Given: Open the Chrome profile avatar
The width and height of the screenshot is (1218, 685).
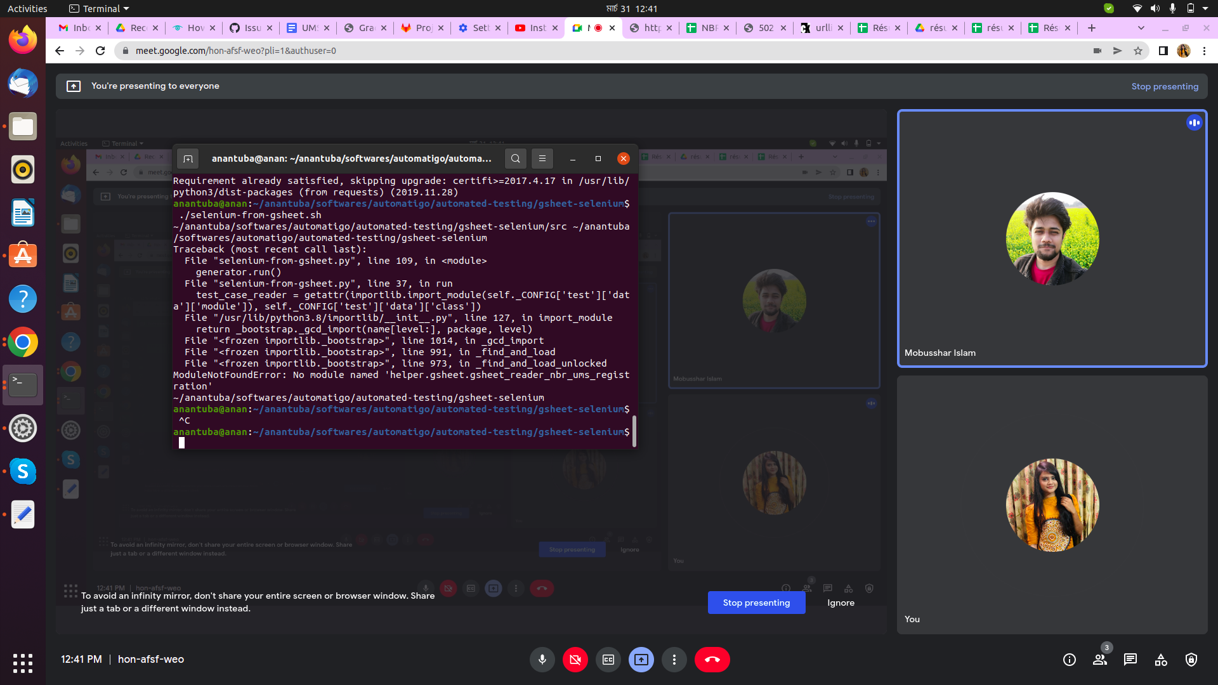Looking at the screenshot, I should [1184, 51].
